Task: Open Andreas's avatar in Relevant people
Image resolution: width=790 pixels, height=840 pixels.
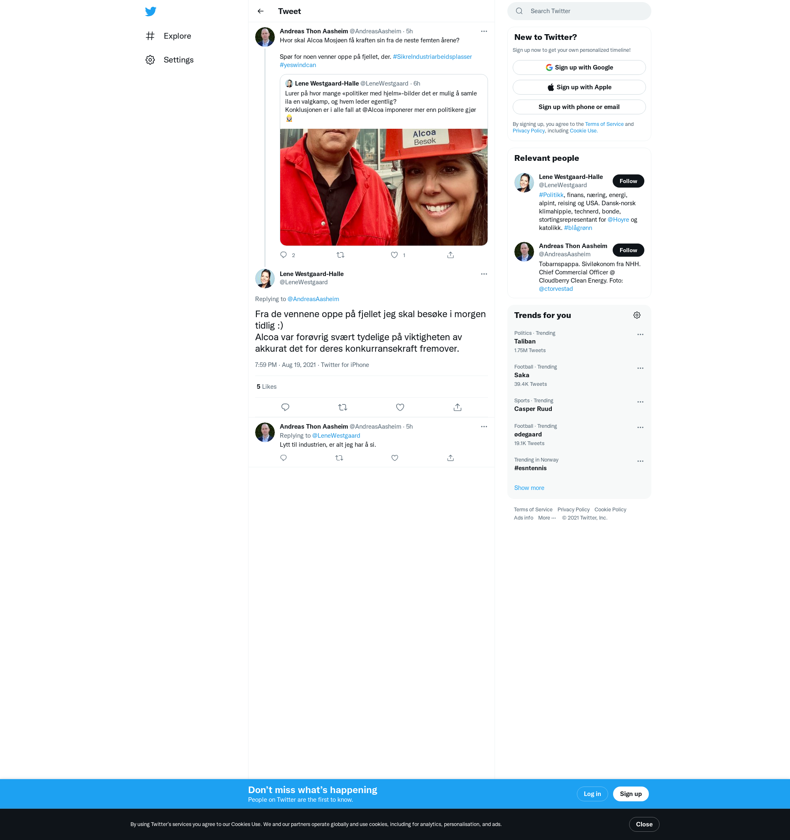Action: 524,251
